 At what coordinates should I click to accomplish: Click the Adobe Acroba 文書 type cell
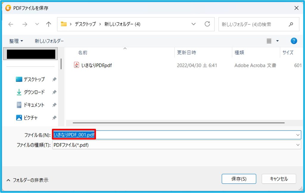point(255,65)
